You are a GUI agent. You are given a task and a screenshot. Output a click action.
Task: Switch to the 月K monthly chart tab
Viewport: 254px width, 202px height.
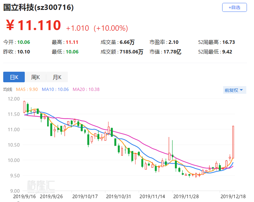click(x=57, y=77)
